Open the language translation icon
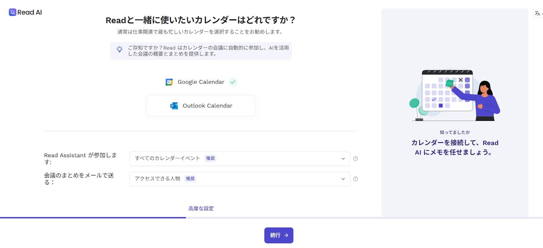543x248 pixels. (x=538, y=14)
